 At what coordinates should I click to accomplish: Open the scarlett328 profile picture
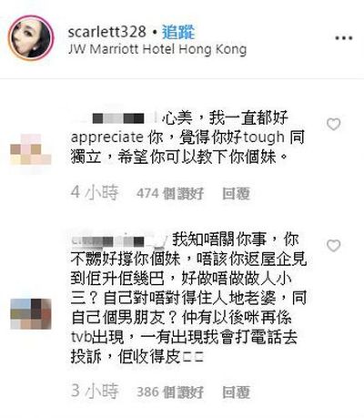pos(31,37)
